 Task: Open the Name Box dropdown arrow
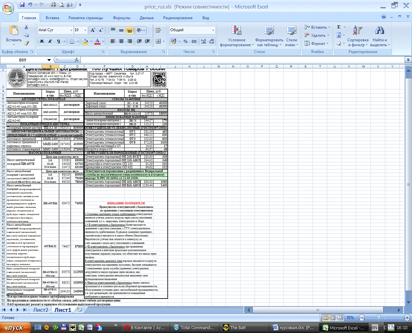tap(49, 60)
